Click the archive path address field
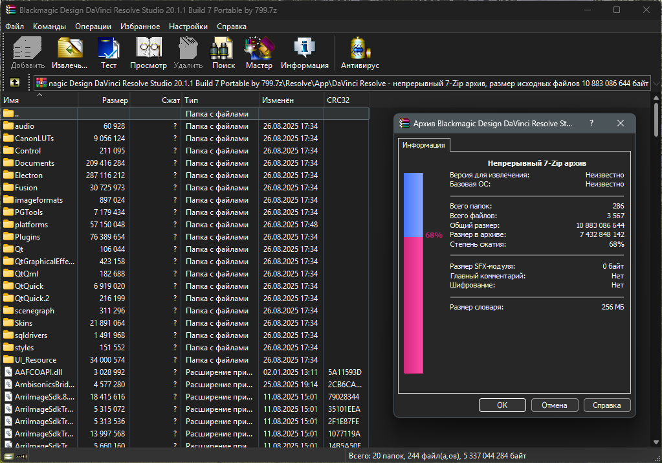This screenshot has height=463, width=662. tap(343, 84)
